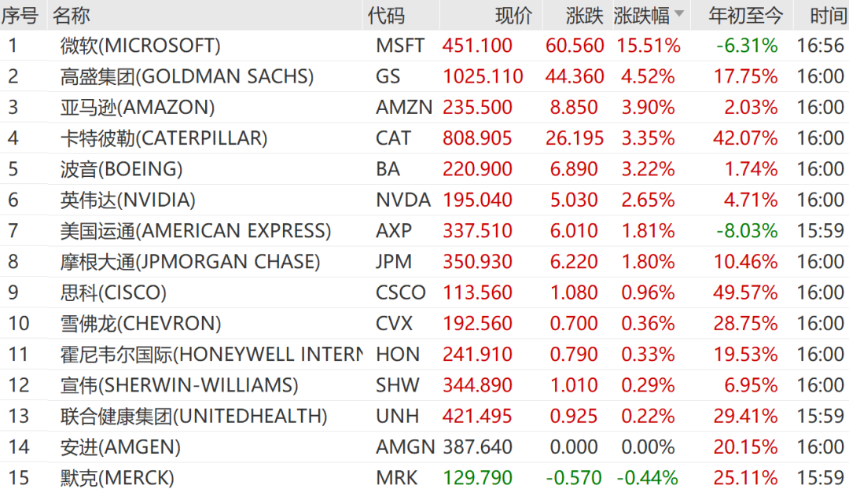Open the NVDA ticker code
This screenshot has width=849, height=489.
[403, 200]
